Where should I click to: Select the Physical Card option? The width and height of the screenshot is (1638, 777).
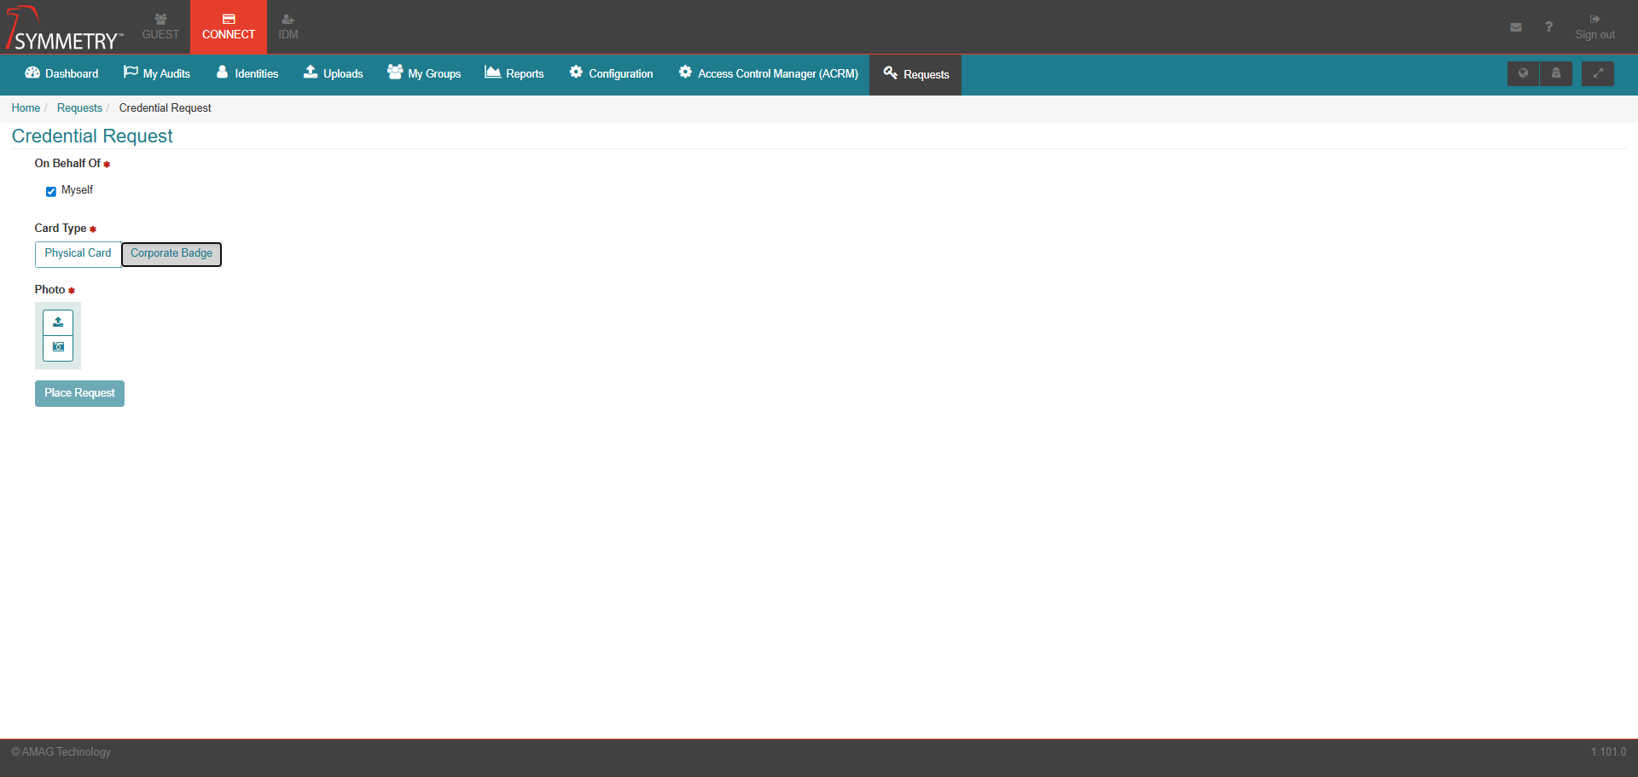(x=78, y=253)
